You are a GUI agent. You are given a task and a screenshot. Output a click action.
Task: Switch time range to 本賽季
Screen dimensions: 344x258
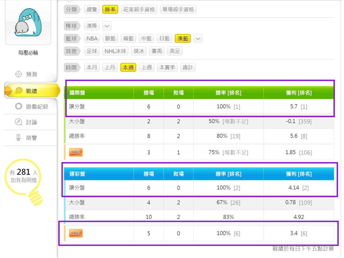click(167, 67)
